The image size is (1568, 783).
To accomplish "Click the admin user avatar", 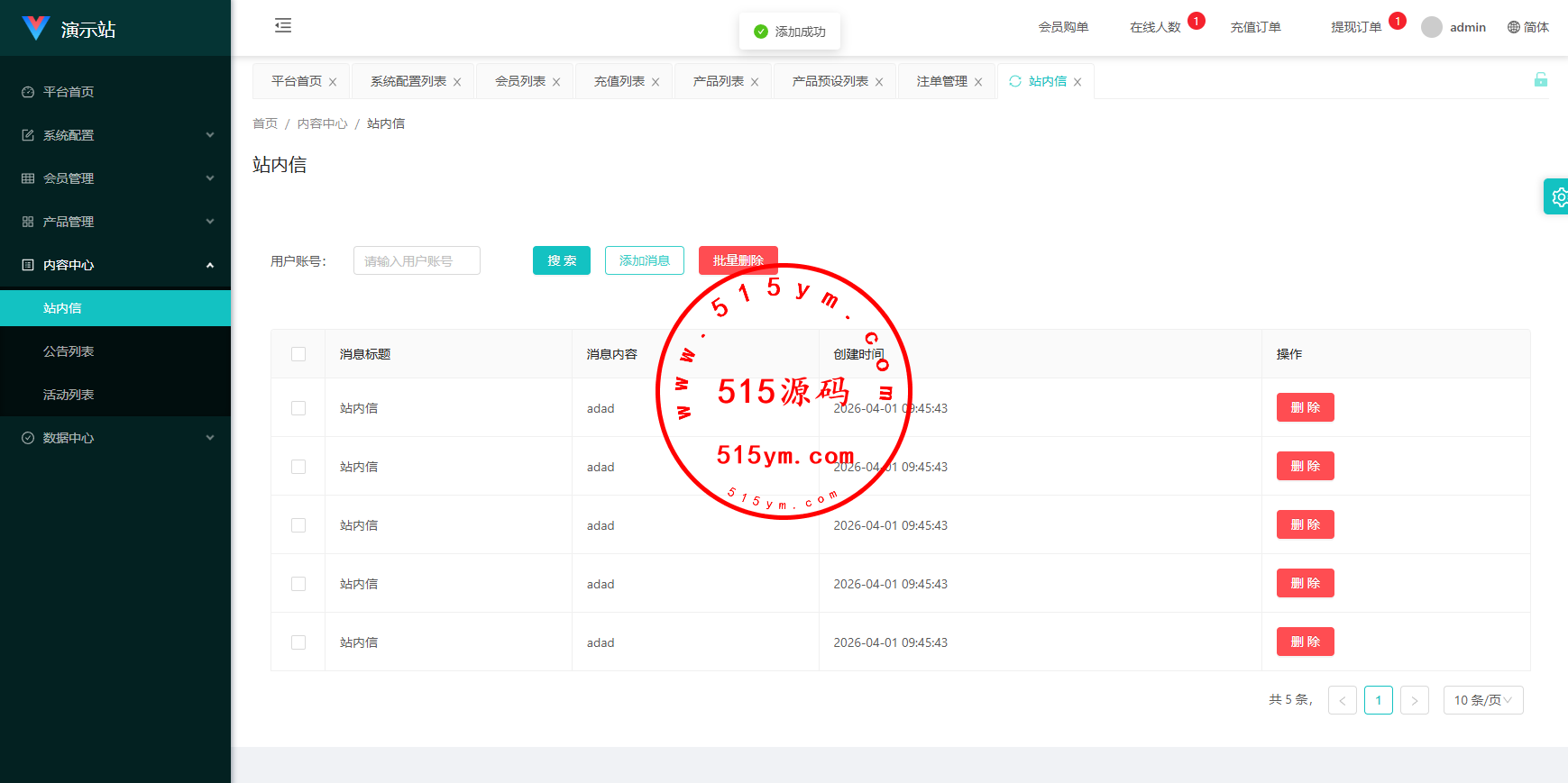I will [1431, 27].
